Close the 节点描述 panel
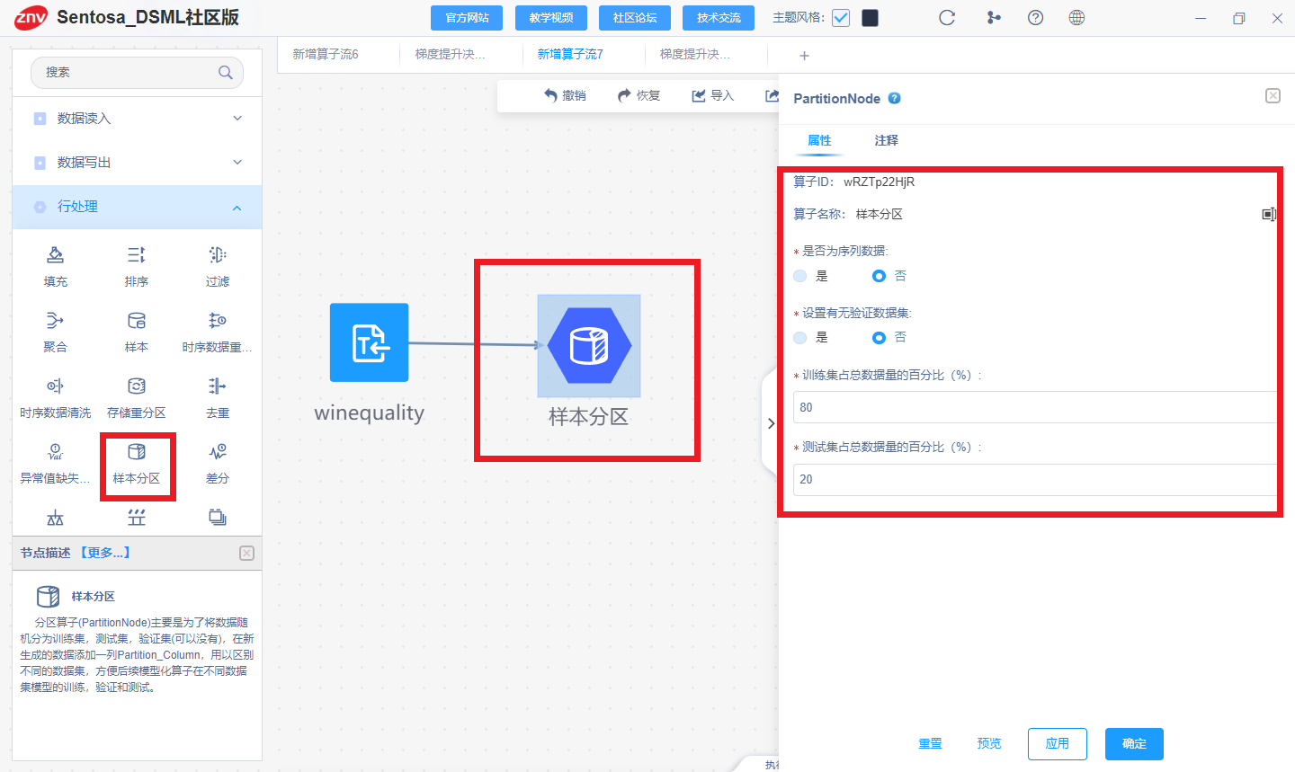The width and height of the screenshot is (1295, 772). (x=246, y=554)
